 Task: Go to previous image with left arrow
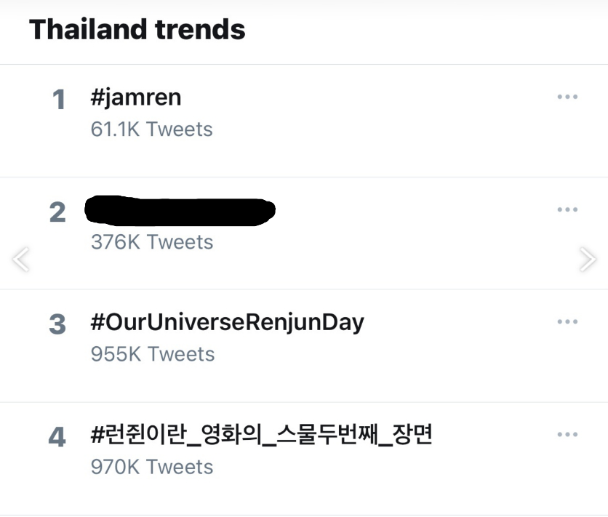click(21, 259)
